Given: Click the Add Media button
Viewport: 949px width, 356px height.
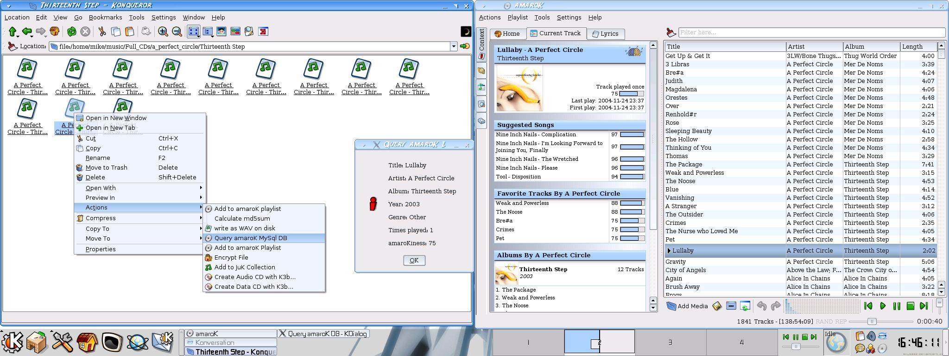Looking at the screenshot, I should (x=687, y=306).
